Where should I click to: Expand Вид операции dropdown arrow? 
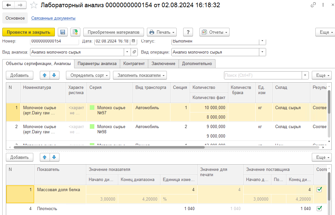pos(263,52)
